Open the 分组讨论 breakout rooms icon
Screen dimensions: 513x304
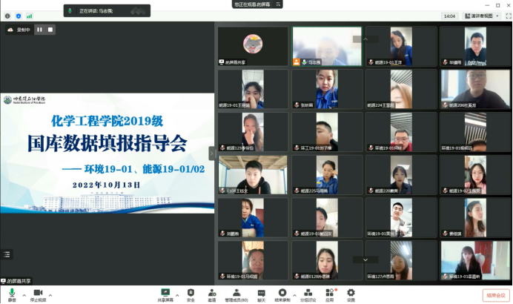(x=308, y=292)
